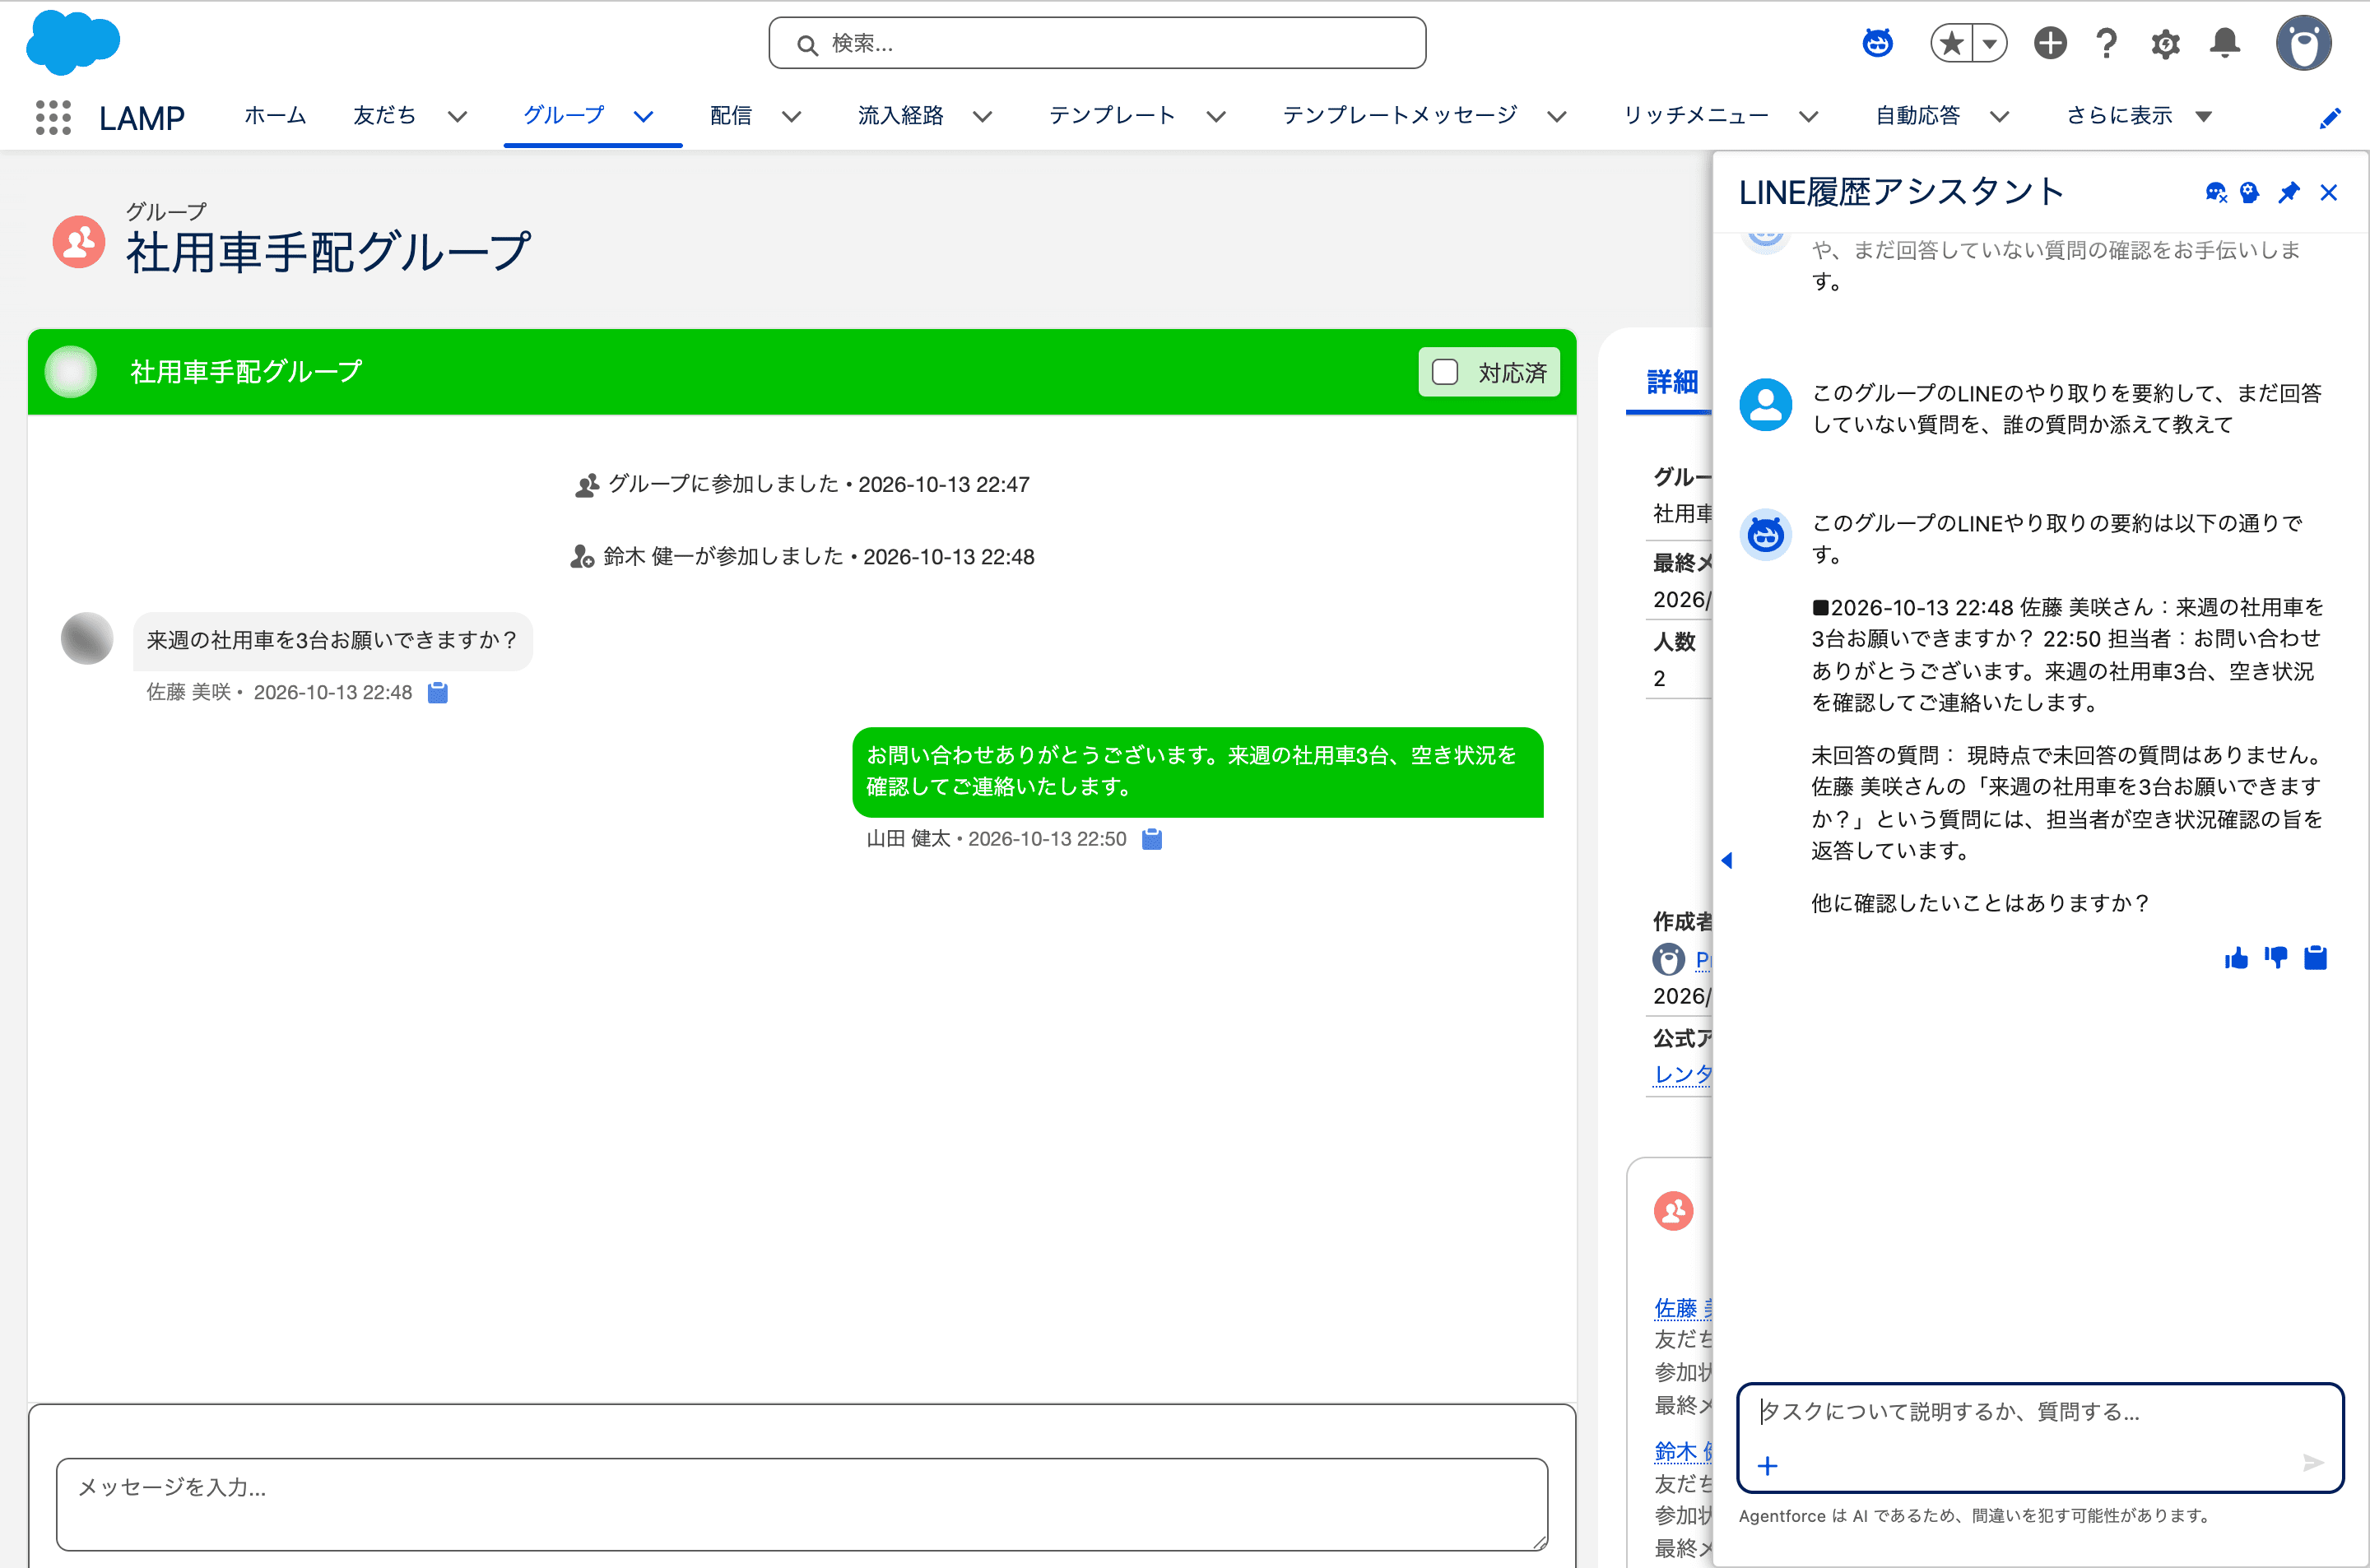
Task: Open the user profile avatar menu
Action: tap(2303, 43)
